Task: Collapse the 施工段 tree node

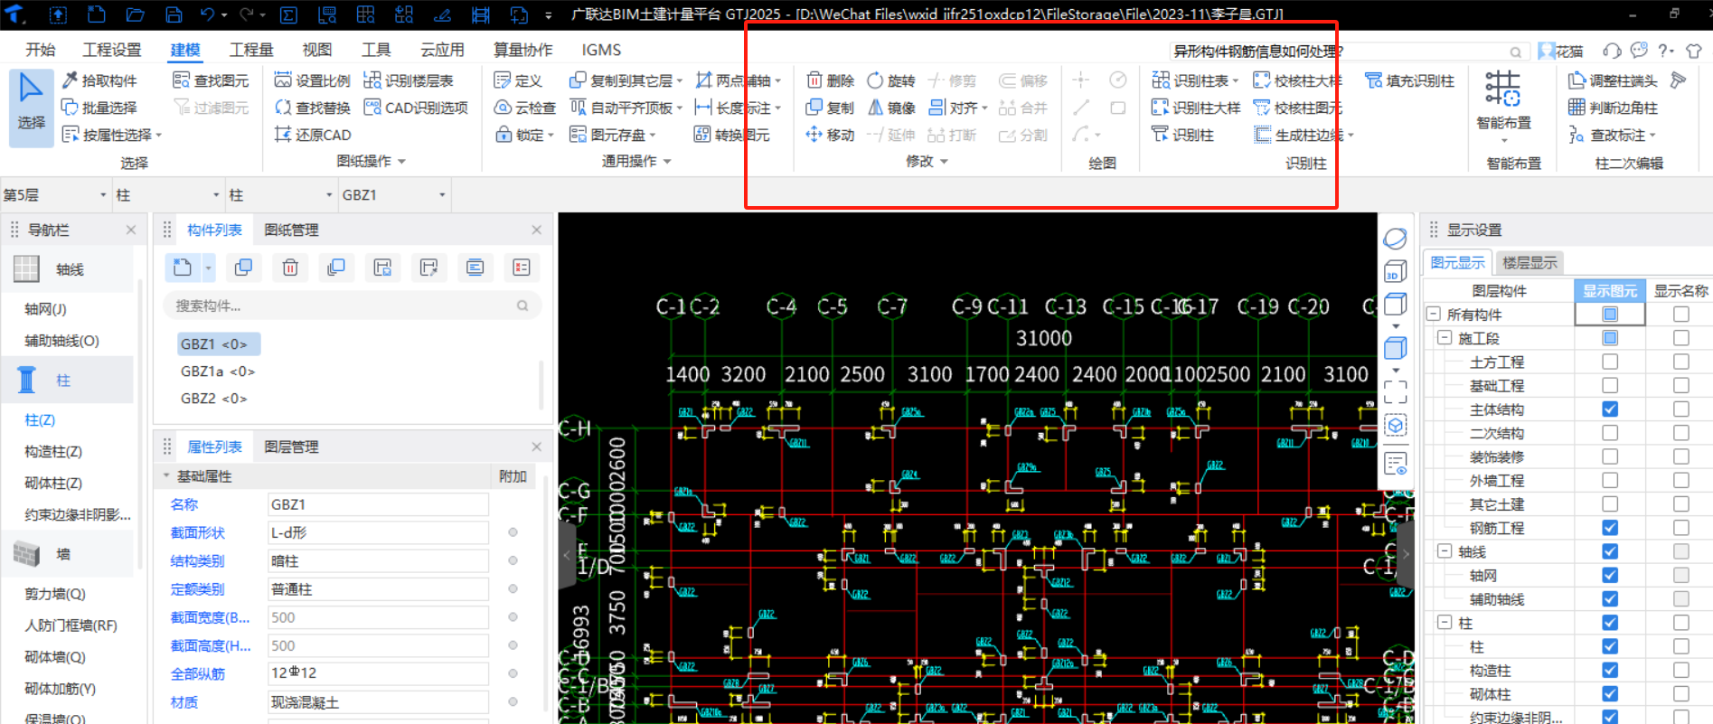Action: [1445, 338]
